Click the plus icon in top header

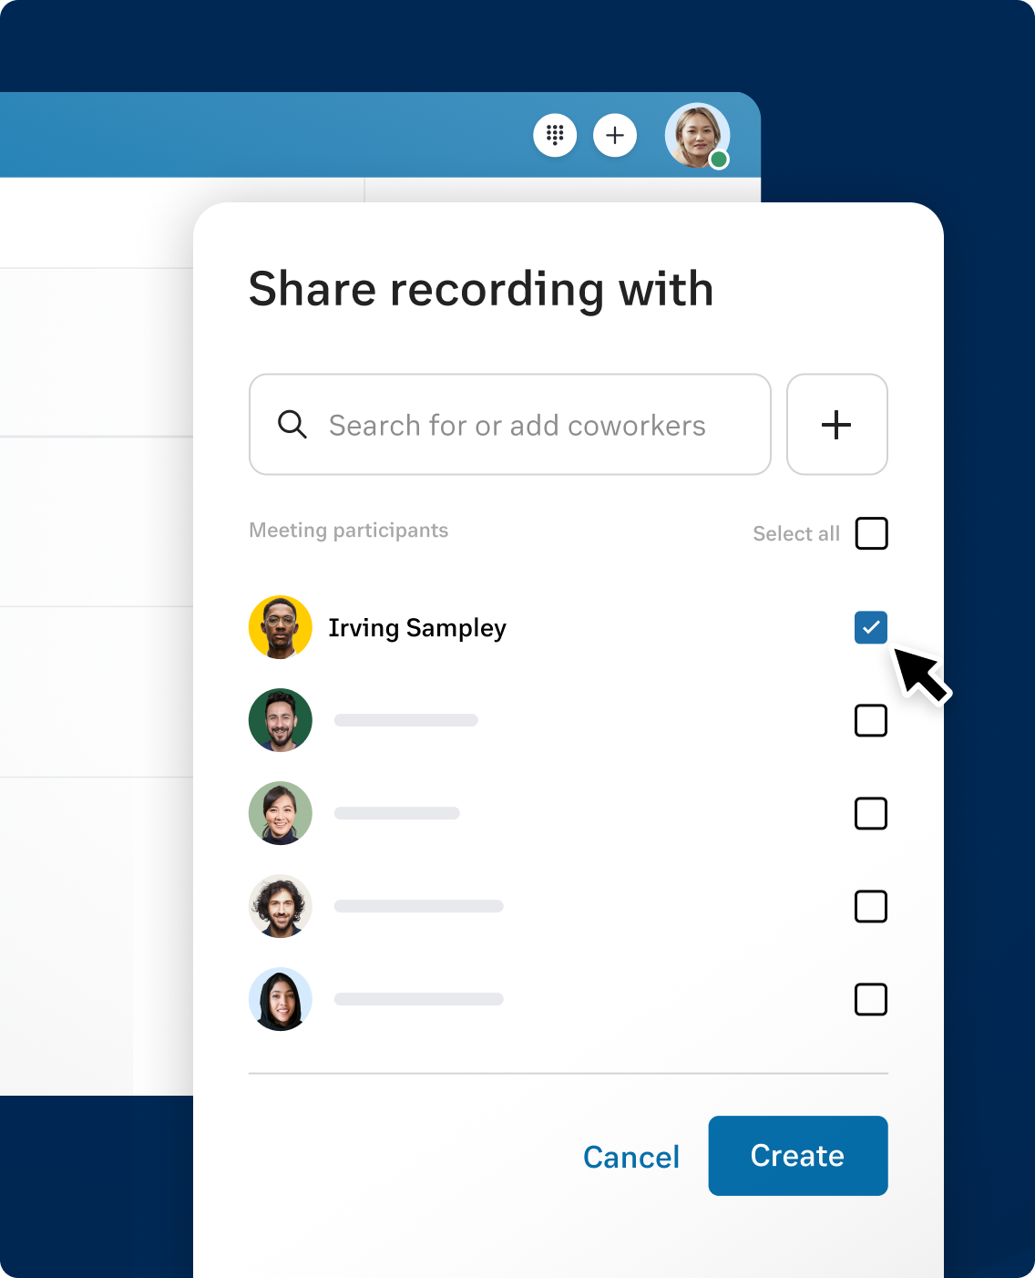tap(615, 136)
